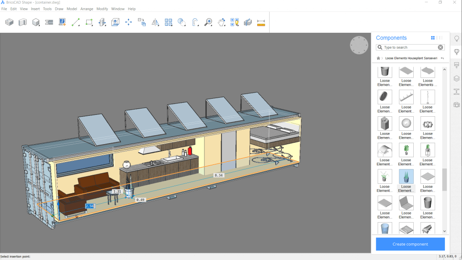Select the Mirror tool
Screen dimensions: 462x260
[155, 22]
